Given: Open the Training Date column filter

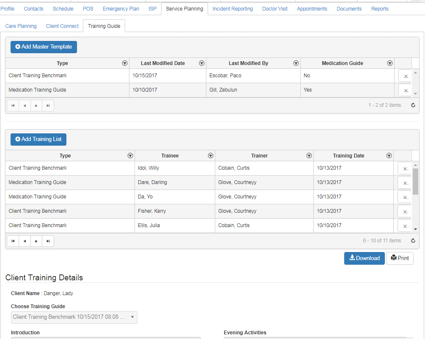Looking at the screenshot, I should (x=389, y=155).
